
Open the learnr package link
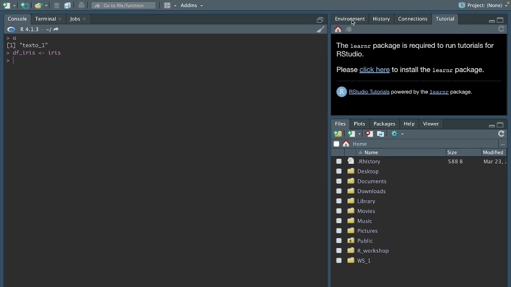439,92
